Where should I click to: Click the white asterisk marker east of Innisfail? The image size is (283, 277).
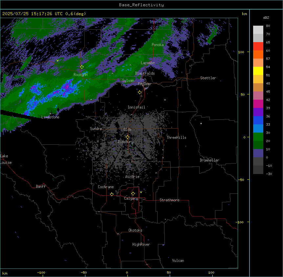[165, 100]
